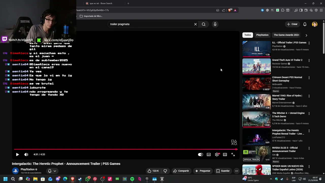This screenshot has height=183, width=325.
Task: Click the share page icon in address bar
Action: (x=223, y=10)
